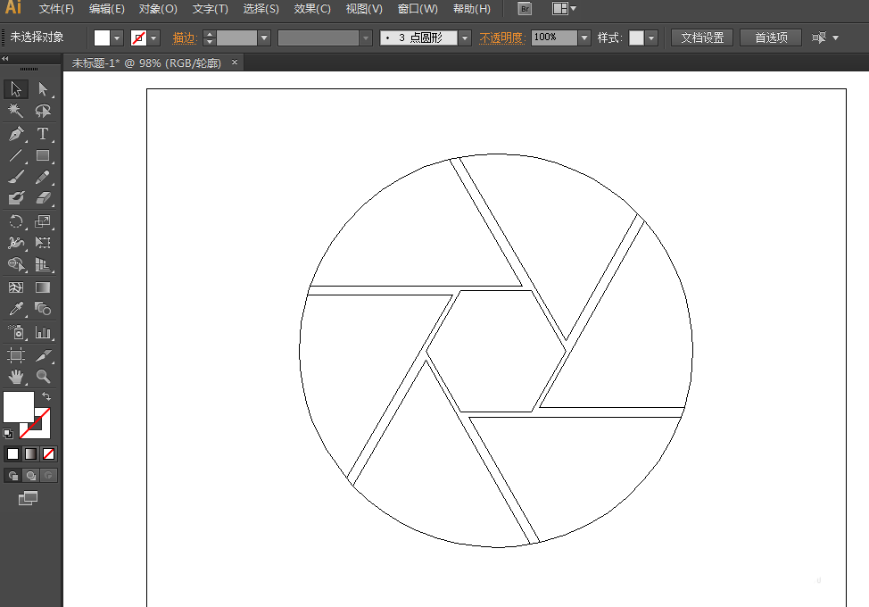Open the 对象(O) menu
This screenshot has width=869, height=607.
(158, 9)
